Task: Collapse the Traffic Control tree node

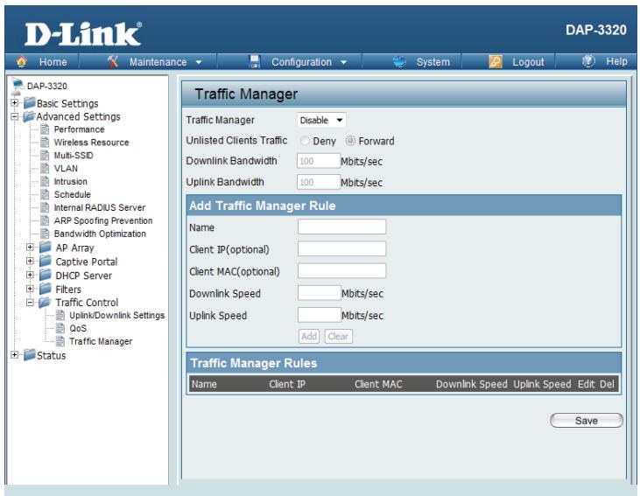Action: 30,303
